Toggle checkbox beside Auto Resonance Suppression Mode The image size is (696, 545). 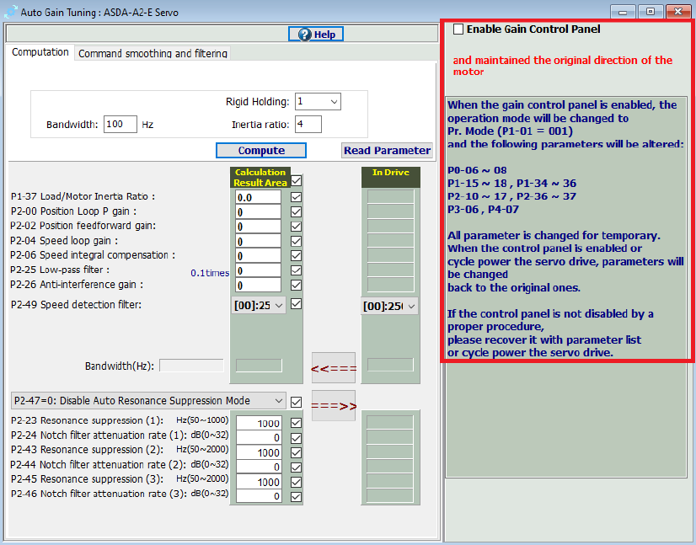coord(296,402)
